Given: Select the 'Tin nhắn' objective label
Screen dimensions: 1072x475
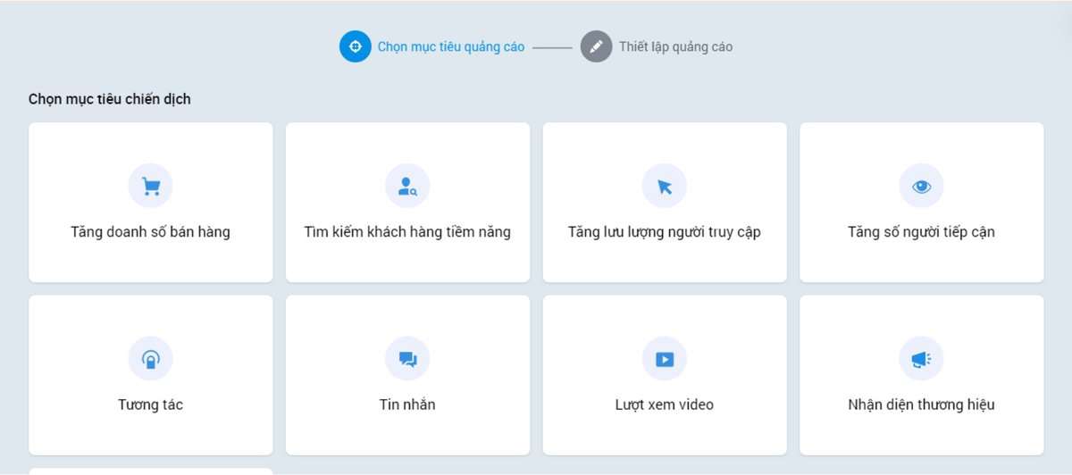Looking at the screenshot, I should point(407,404).
